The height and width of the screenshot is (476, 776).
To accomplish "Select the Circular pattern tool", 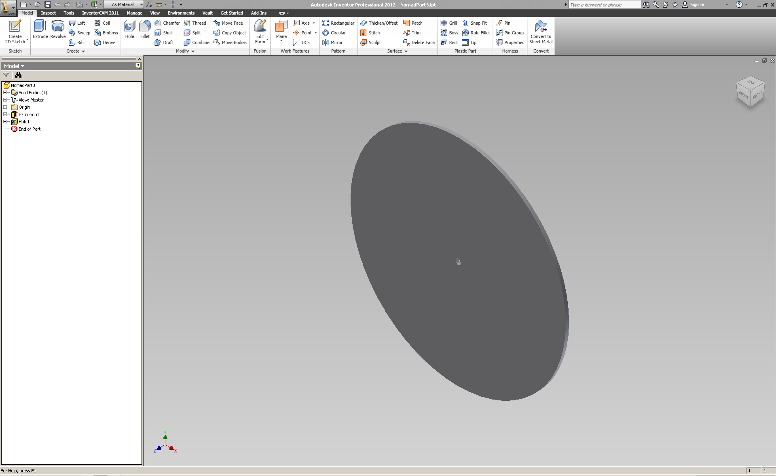I will pyautogui.click(x=334, y=33).
